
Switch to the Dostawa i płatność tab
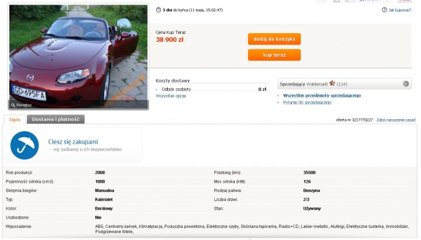pos(56,119)
